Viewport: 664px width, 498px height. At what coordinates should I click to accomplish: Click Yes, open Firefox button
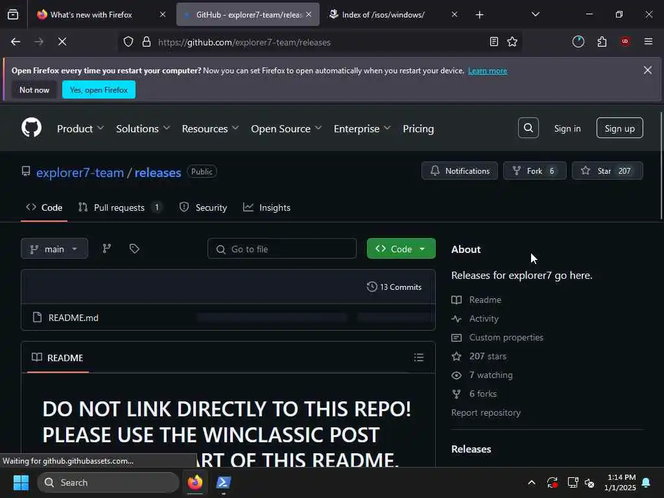pyautogui.click(x=99, y=89)
